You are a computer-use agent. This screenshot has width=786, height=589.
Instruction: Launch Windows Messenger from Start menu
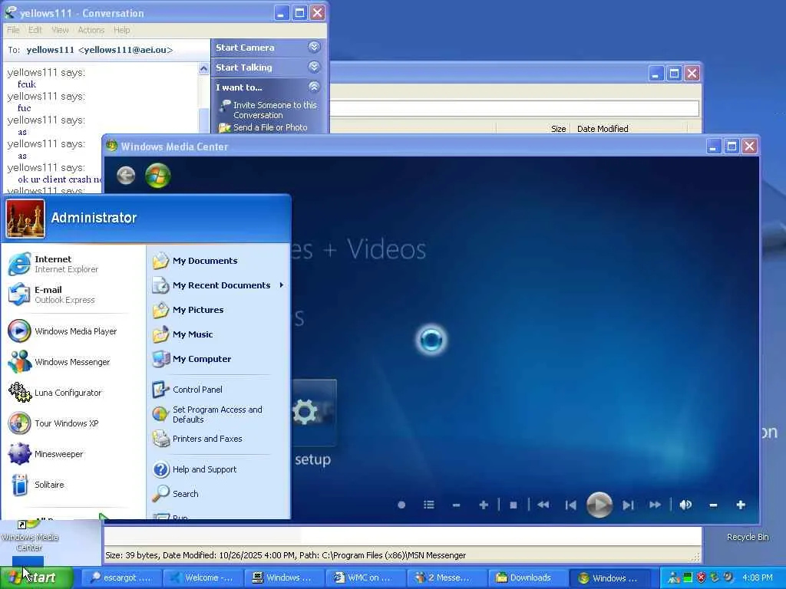pyautogui.click(x=59, y=362)
